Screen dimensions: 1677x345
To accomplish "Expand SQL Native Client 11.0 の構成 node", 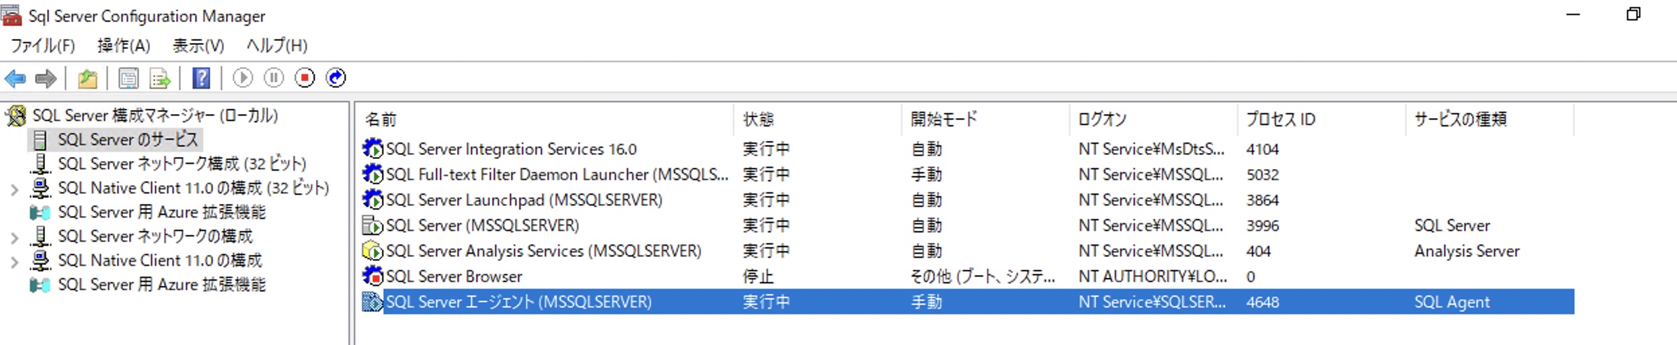I will click(14, 262).
